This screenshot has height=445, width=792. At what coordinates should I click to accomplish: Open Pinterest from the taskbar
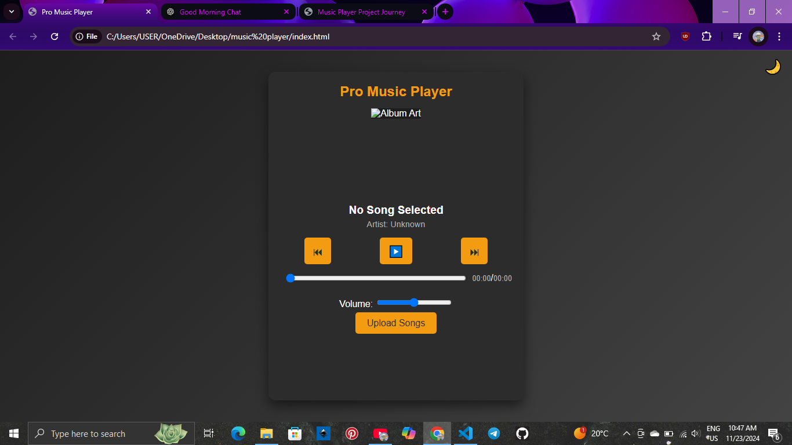[352, 433]
